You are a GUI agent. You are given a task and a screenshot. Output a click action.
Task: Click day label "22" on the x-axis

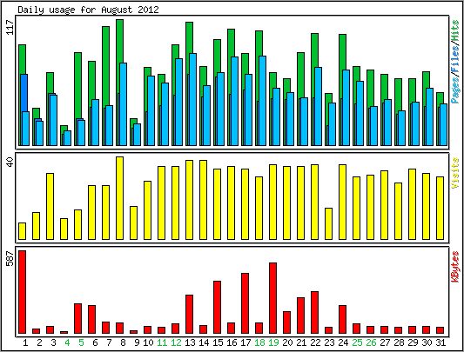tap(315, 342)
